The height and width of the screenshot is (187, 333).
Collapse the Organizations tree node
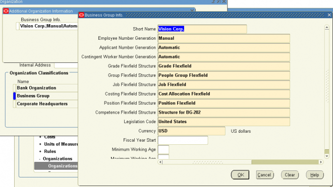point(40,159)
